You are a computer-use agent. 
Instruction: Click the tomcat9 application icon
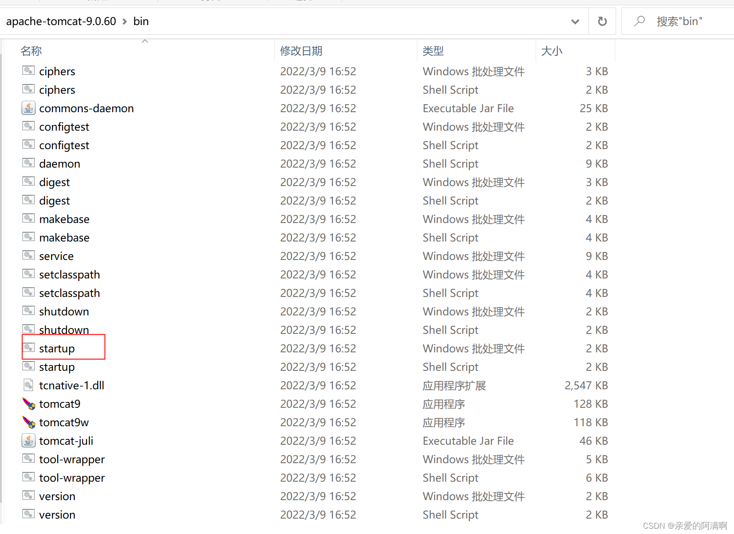coord(29,403)
